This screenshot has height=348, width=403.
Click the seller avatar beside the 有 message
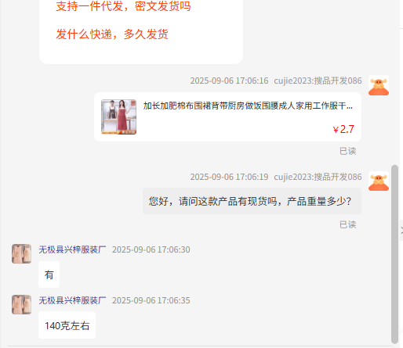[21, 253]
